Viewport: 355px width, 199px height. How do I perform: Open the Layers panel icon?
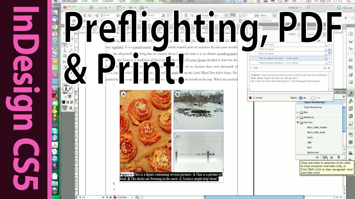point(350,41)
